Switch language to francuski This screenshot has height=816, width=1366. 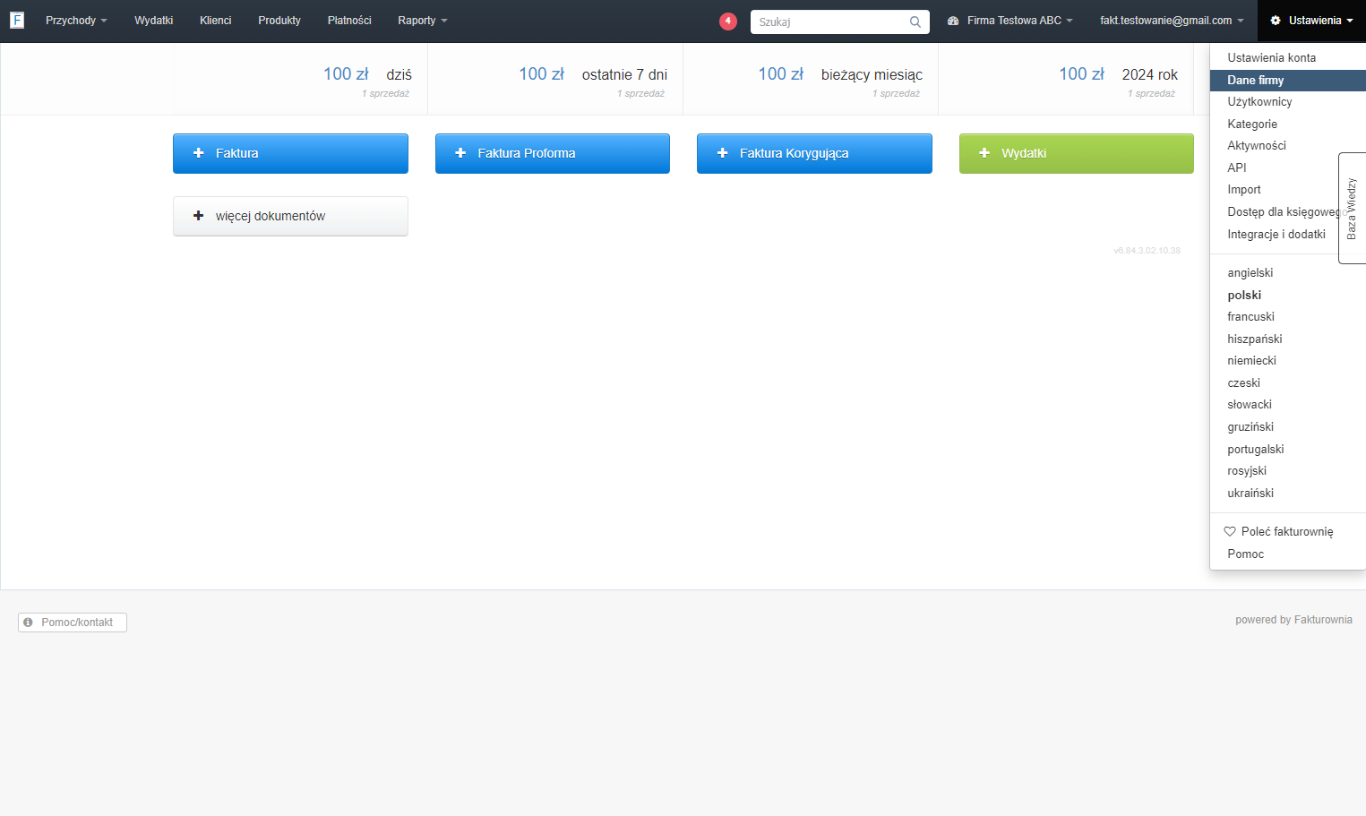1287,316
